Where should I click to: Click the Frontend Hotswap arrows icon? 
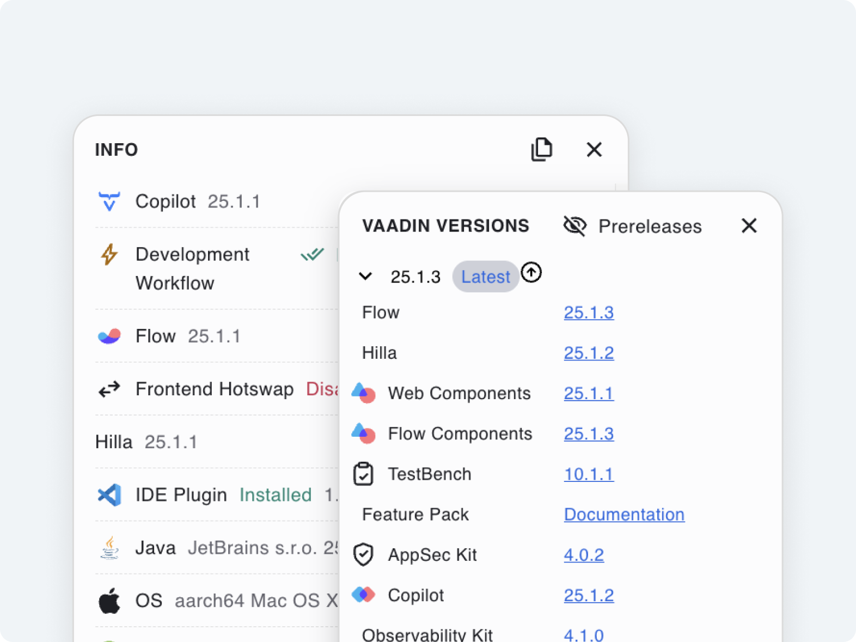coord(109,389)
